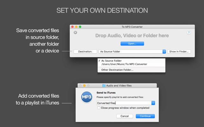Click the Send to iTunes heading
Screen dimensions: 204x127
(106, 93)
